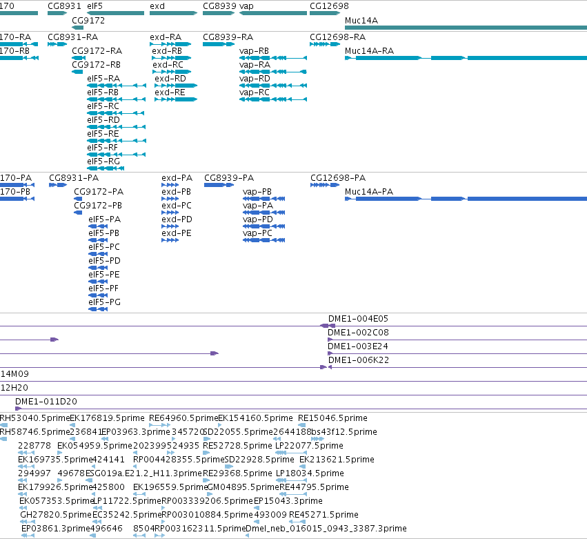
Task: Click the vap-RC transcript label
Action: pyautogui.click(x=255, y=92)
